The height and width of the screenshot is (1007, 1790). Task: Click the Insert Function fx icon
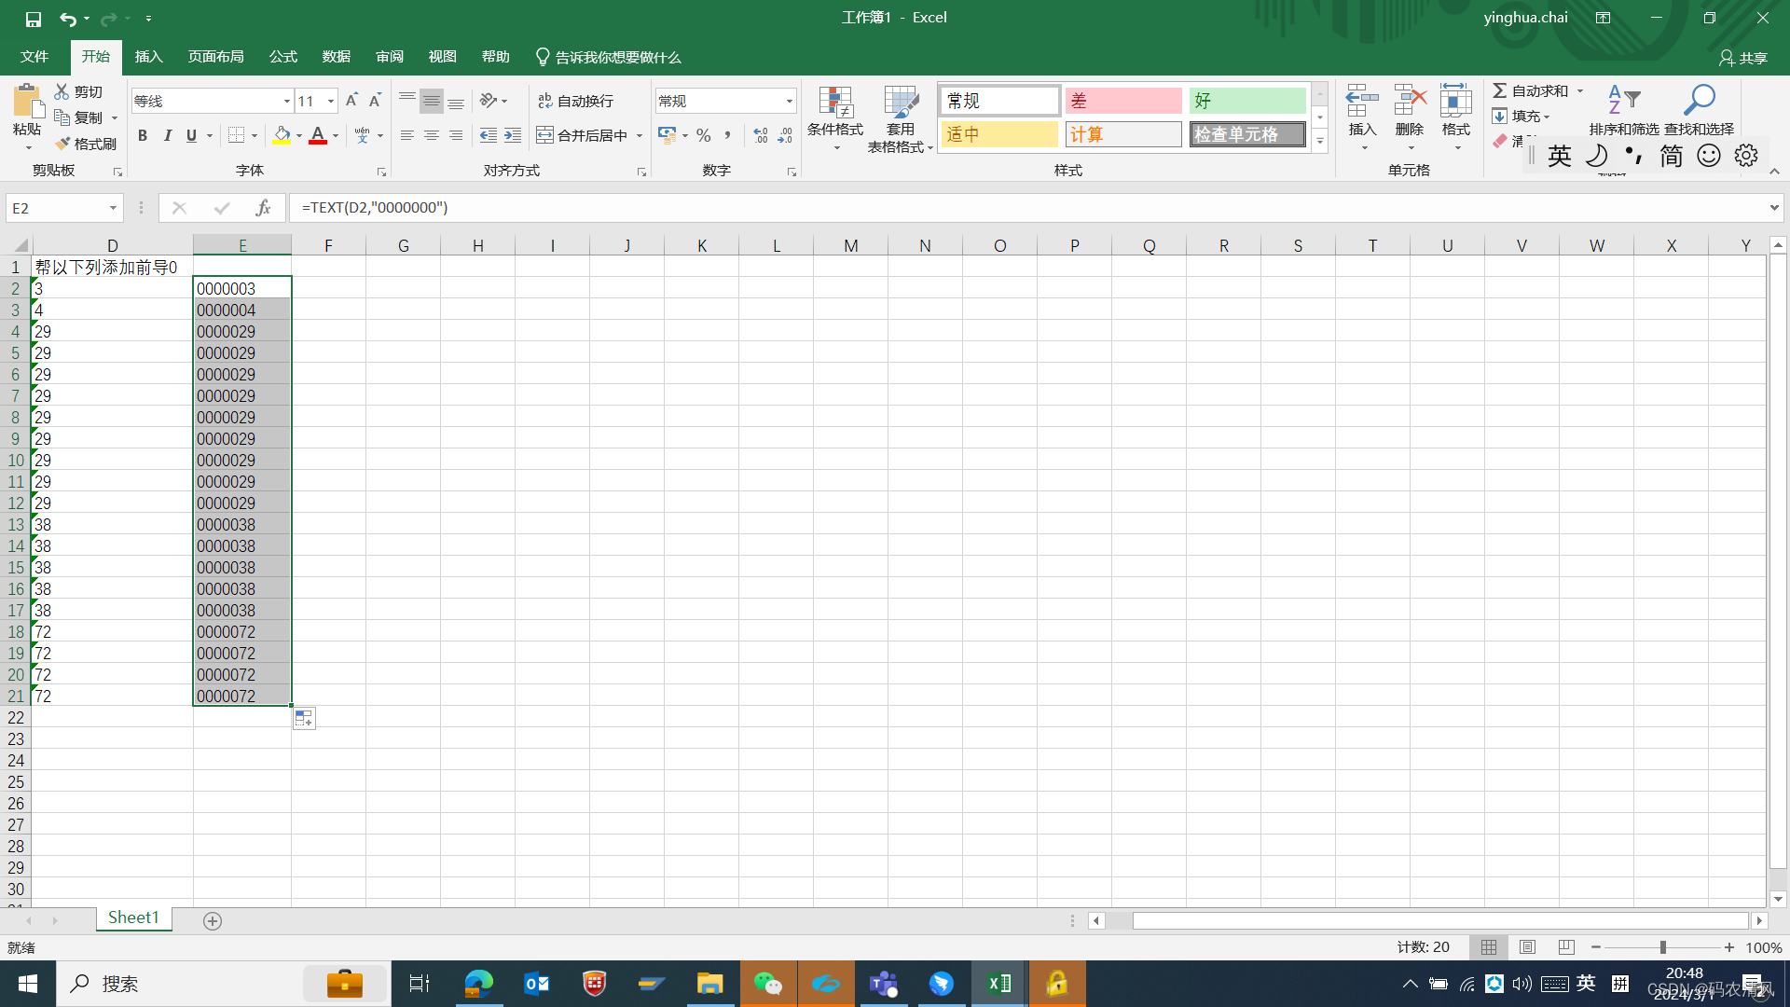coord(264,208)
